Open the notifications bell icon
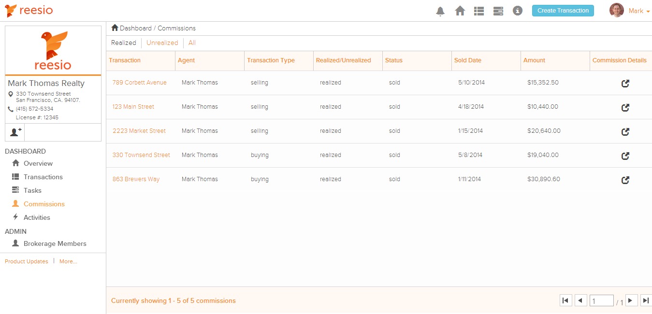 [x=440, y=11]
